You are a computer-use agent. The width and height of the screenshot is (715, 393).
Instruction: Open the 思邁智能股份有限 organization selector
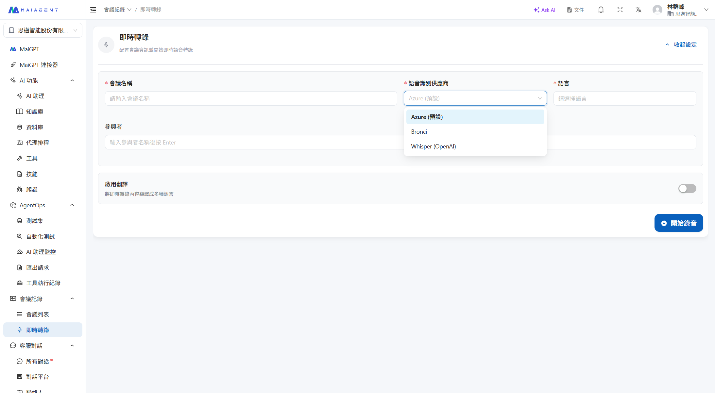click(x=43, y=30)
